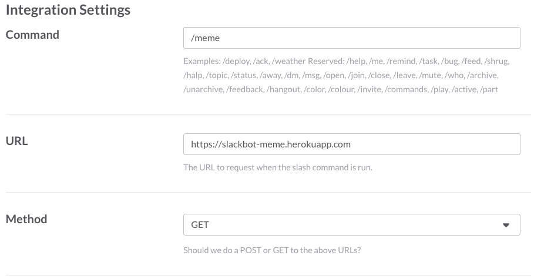Click the Method field label
534x279 pixels.
pyautogui.click(x=26, y=219)
